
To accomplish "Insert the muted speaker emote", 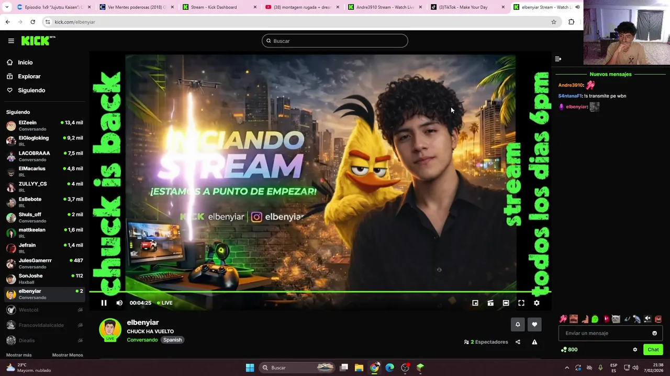I will (x=647, y=319).
